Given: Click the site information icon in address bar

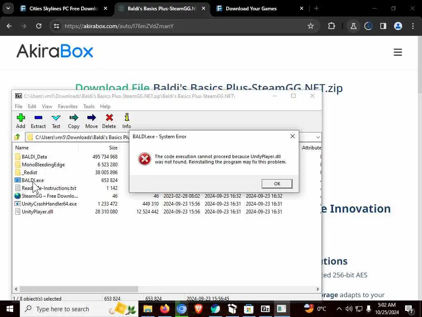Looking at the screenshot, I should coord(56,26).
